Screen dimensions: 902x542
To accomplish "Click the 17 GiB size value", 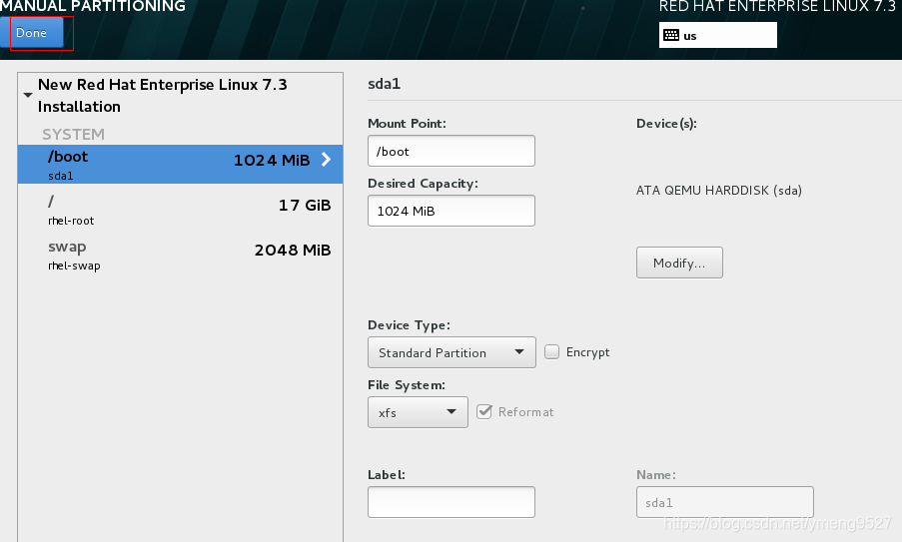I will pyautogui.click(x=305, y=206).
